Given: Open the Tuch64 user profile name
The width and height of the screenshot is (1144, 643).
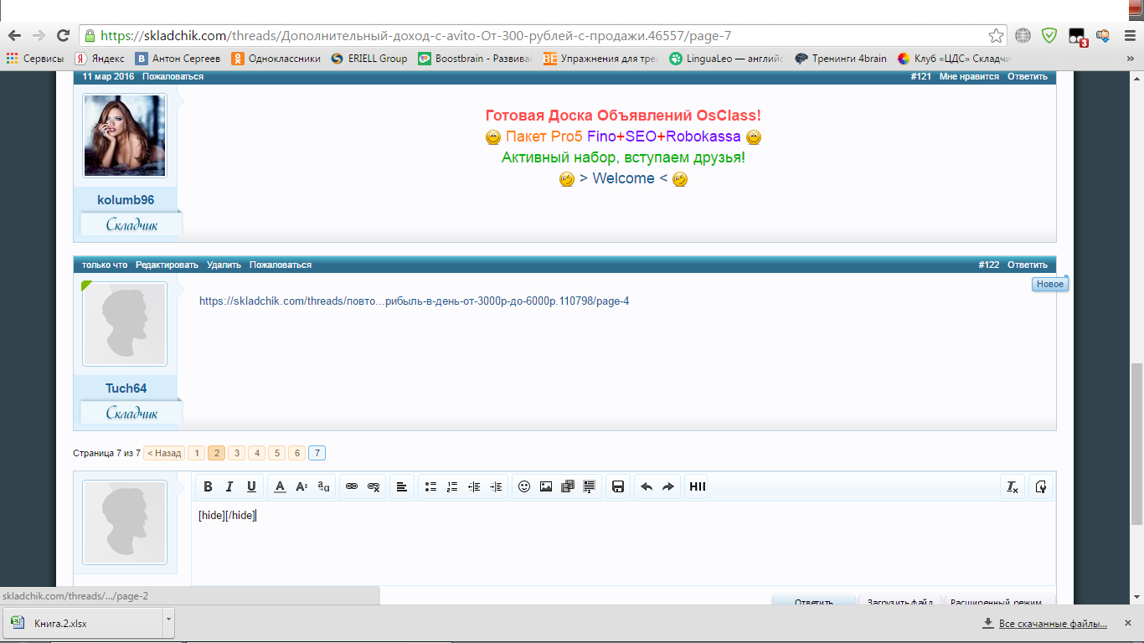Looking at the screenshot, I should (x=126, y=388).
